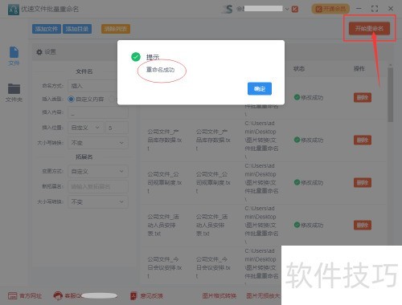402x305 pixels.
Task: Click the green status icon of 公司文件_公司规章制度.txt
Action: [297, 182]
